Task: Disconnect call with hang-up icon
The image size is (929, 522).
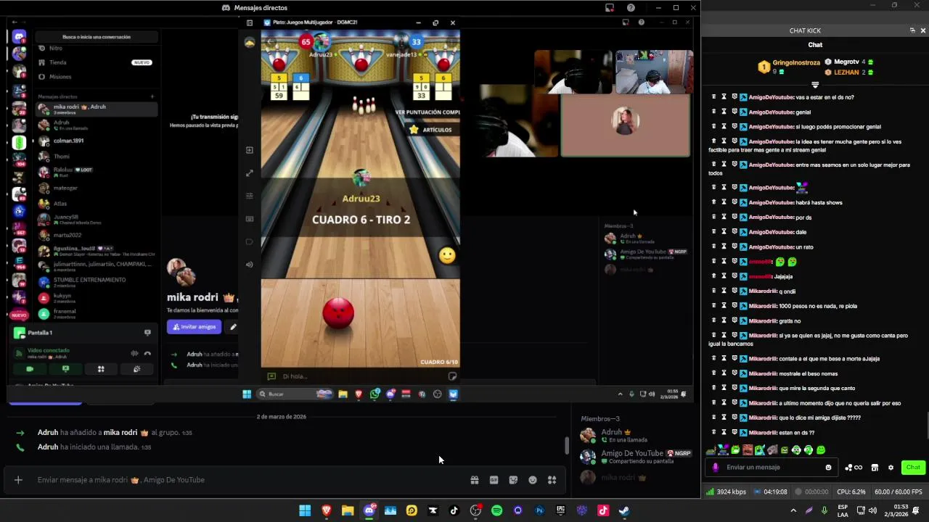Action: click(147, 353)
